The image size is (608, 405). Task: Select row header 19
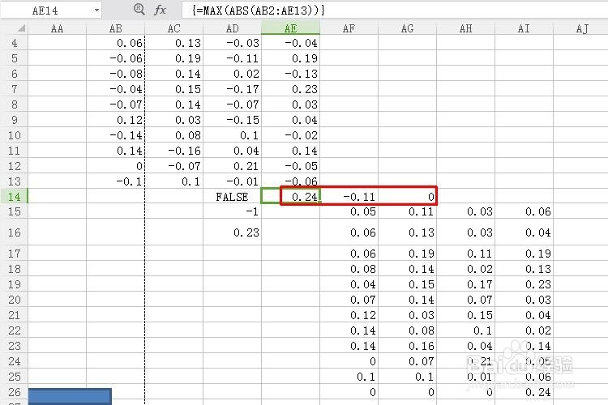(x=15, y=284)
